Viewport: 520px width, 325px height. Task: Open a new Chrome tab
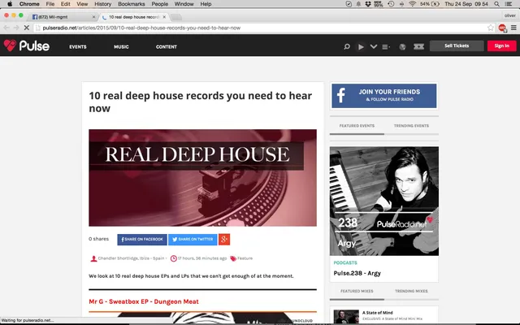(x=176, y=17)
